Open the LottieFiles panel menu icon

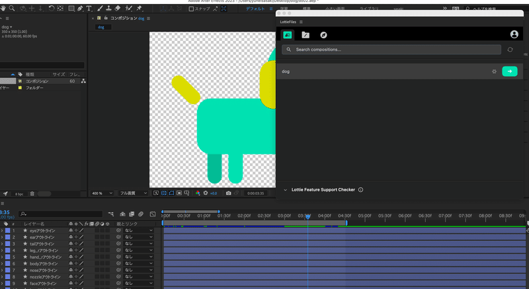[x=301, y=22]
